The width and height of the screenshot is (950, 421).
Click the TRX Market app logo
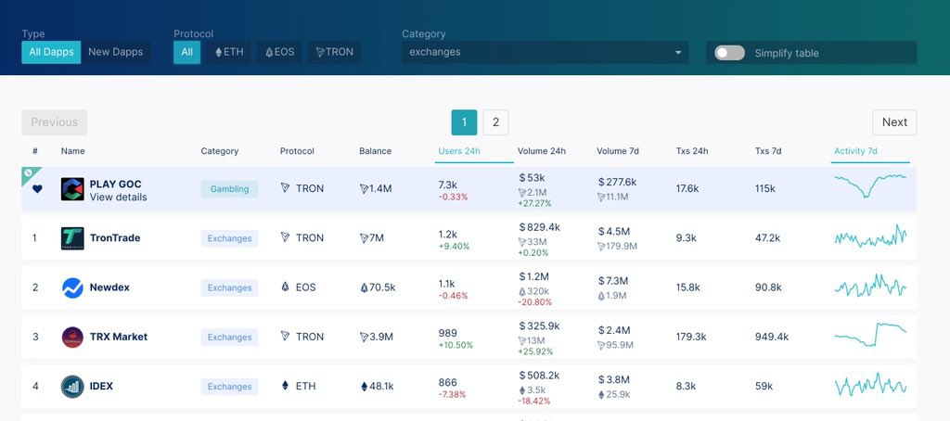coord(72,337)
